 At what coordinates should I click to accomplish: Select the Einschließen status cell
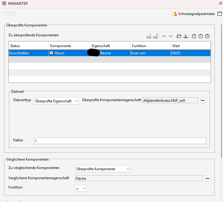[29, 53]
